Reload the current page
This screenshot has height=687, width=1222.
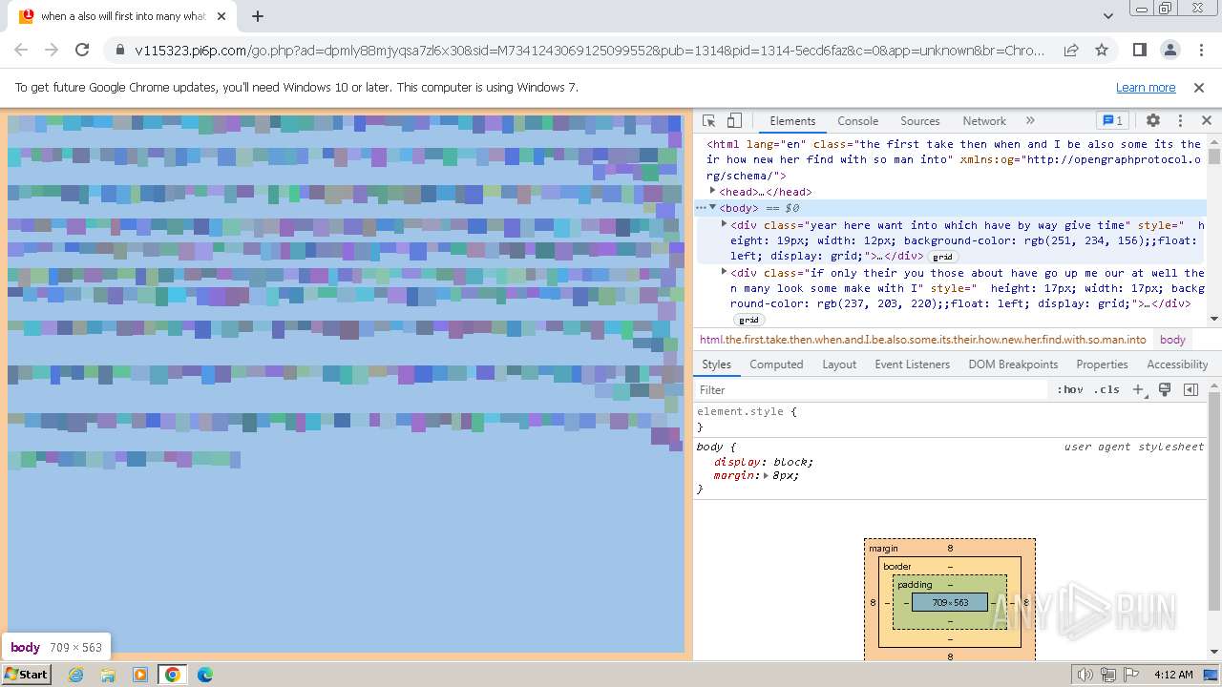[82, 50]
